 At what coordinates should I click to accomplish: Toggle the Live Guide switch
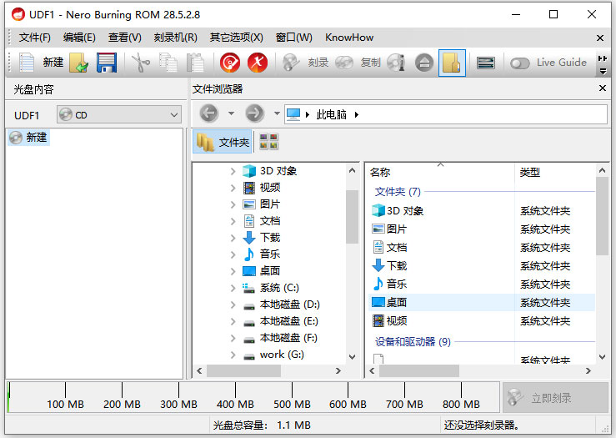click(x=520, y=63)
